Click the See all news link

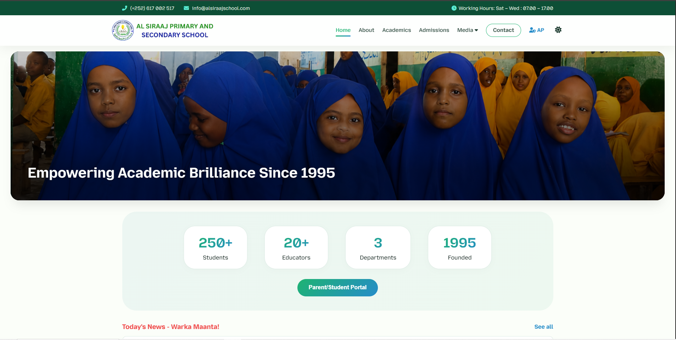point(543,327)
